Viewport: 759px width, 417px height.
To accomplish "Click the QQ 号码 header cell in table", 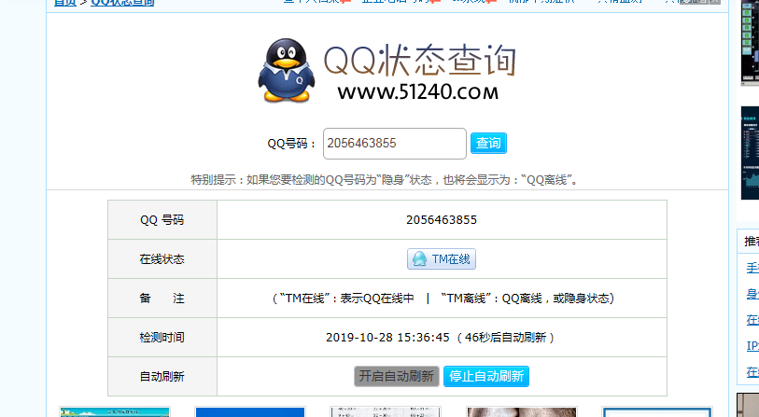I will [162, 219].
